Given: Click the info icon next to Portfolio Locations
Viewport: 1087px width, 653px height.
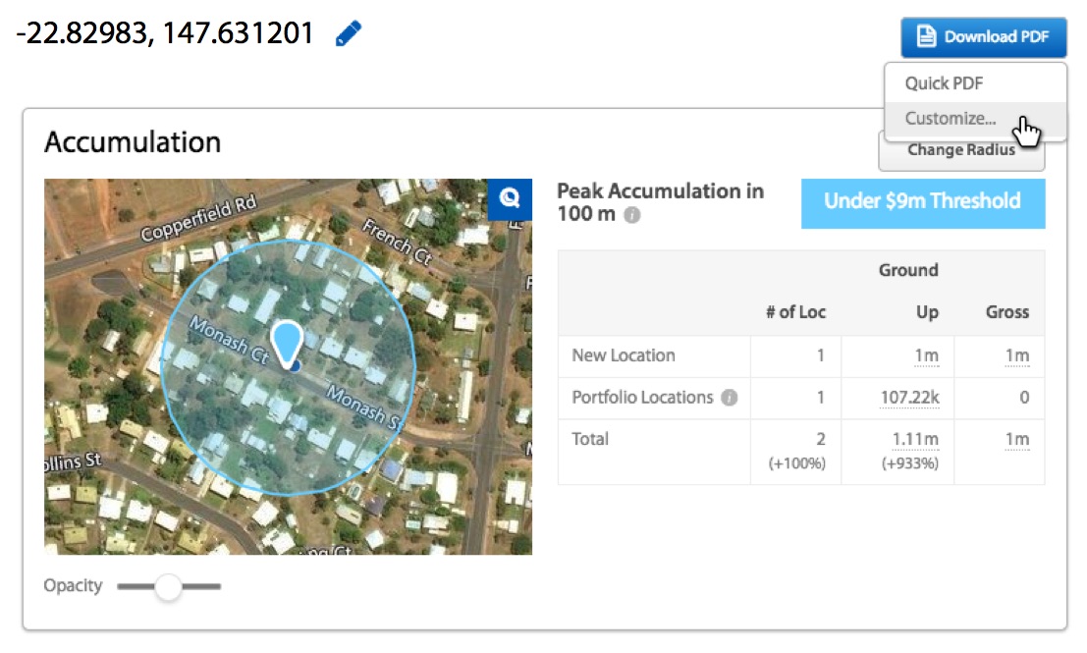Looking at the screenshot, I should click(x=729, y=398).
